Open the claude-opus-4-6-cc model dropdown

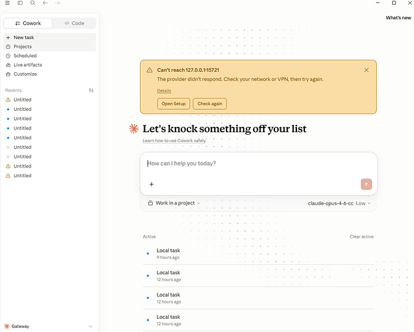click(x=339, y=203)
